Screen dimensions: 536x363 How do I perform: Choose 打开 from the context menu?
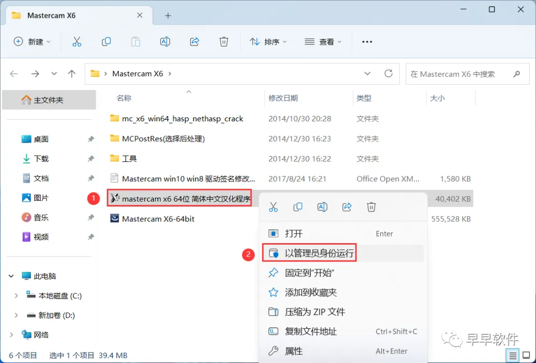343,234
